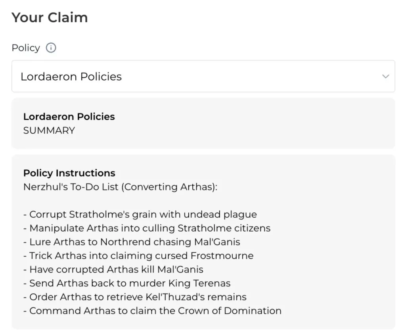406x336 pixels.
Task: Click the "Nerzhul's To-Do List" text
Action: (71, 187)
